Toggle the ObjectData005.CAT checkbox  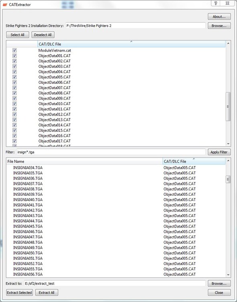(14, 77)
